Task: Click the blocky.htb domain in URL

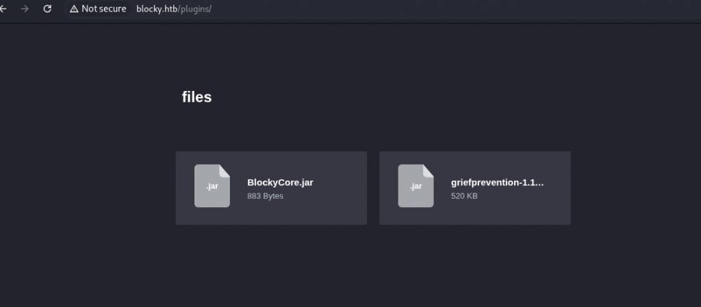Action: 157,9
